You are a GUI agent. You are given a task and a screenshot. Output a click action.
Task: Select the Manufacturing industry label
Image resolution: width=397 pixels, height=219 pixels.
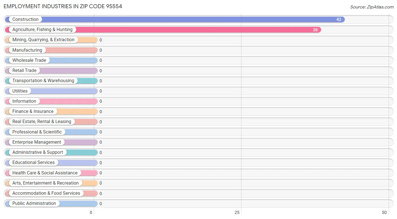pos(27,50)
